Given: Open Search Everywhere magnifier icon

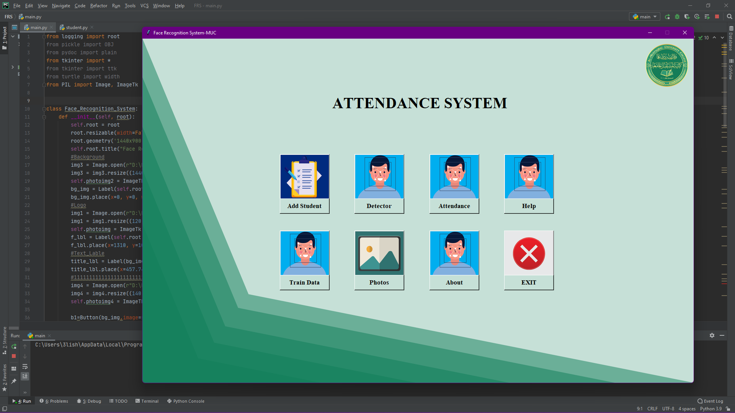Looking at the screenshot, I should [x=730, y=17].
